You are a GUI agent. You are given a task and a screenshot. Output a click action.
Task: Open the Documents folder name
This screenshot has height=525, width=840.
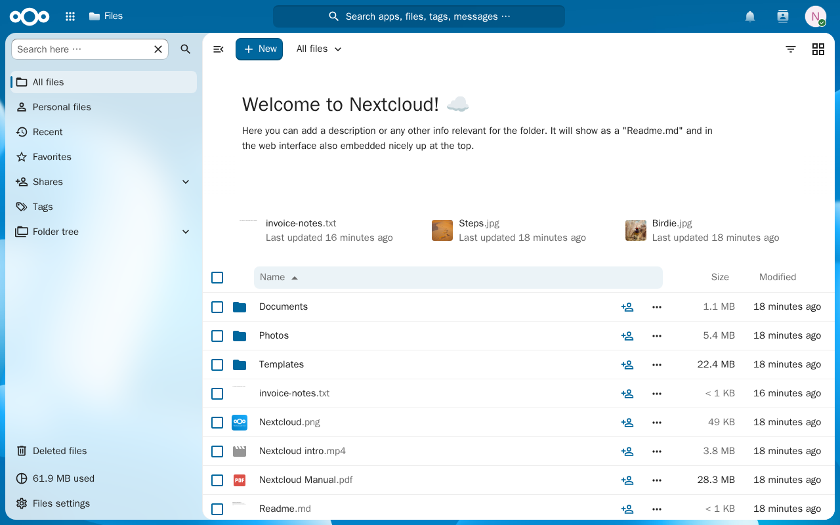pos(283,307)
